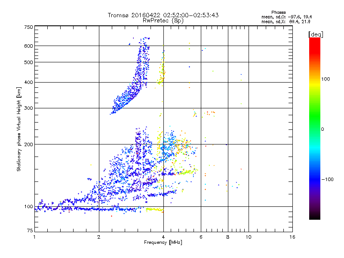Click the x-axis '2' tick label
Viewport: 344px width, 258px height.
(x=99, y=237)
